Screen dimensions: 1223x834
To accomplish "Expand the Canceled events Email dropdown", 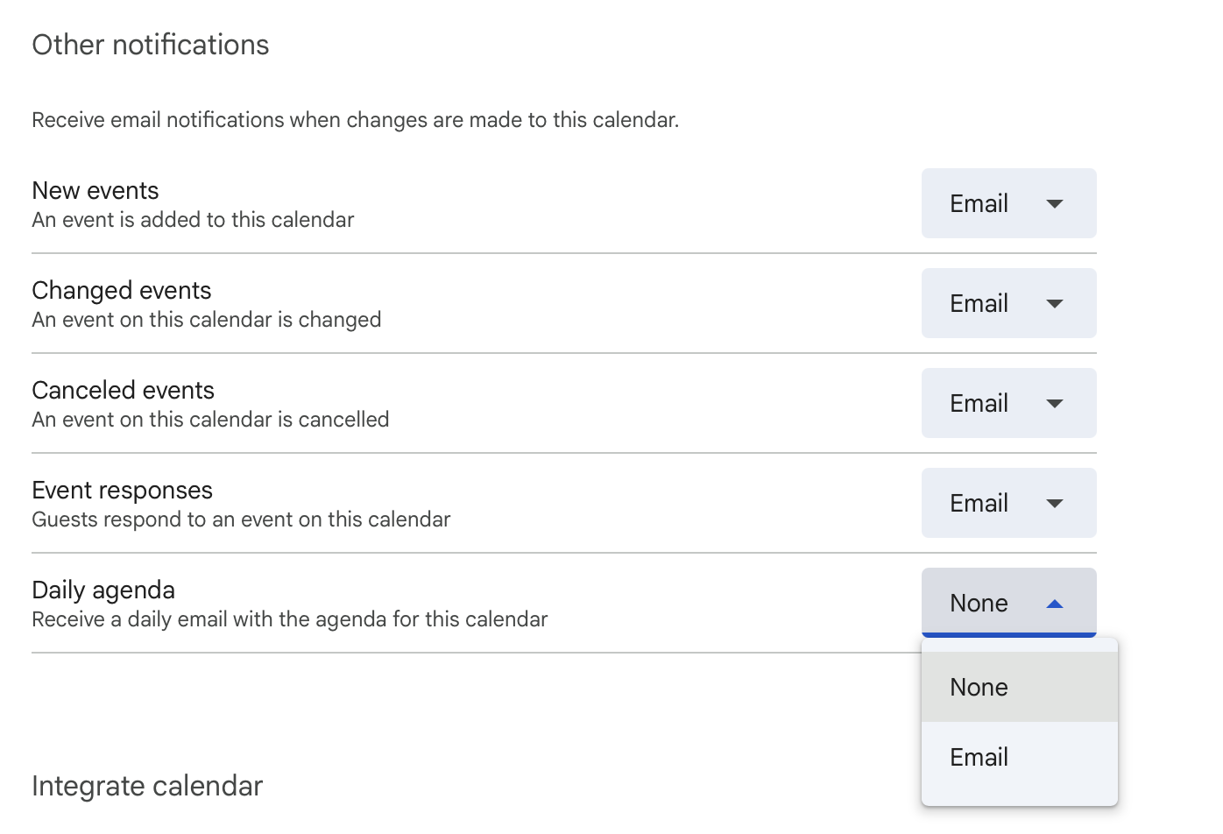I will [1007, 403].
